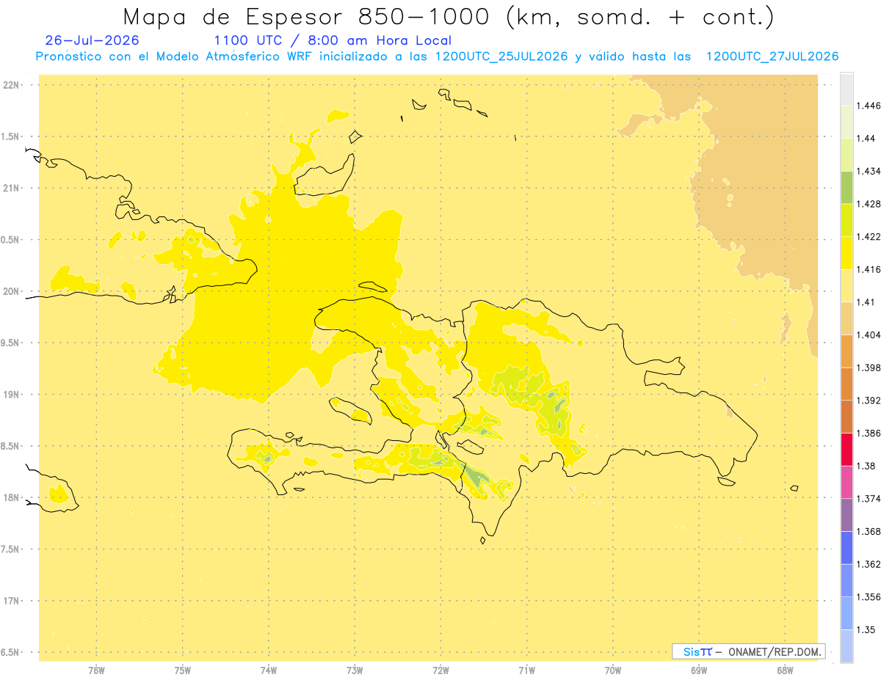Screen dimensions: 881x680
Task: Click the '9.5N' latitude label
Action: point(10,343)
